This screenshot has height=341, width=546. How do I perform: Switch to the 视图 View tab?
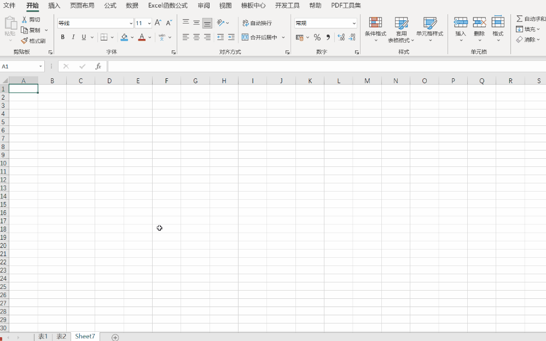point(225,5)
